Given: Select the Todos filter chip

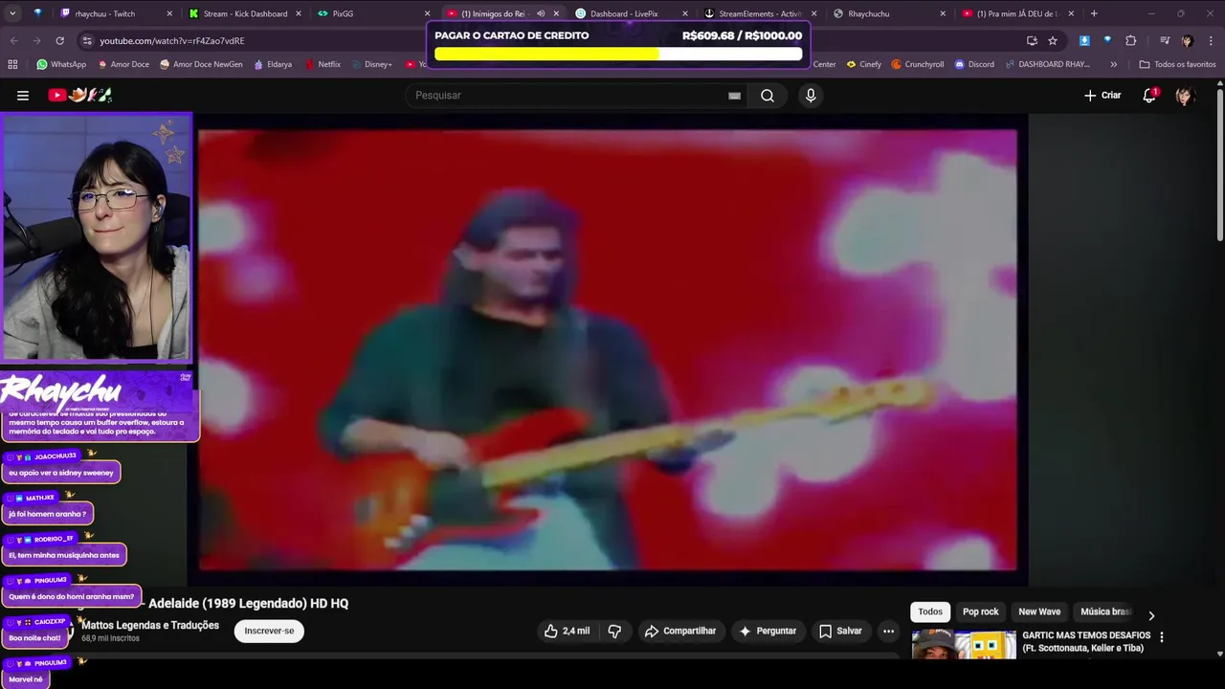Looking at the screenshot, I should 930,611.
